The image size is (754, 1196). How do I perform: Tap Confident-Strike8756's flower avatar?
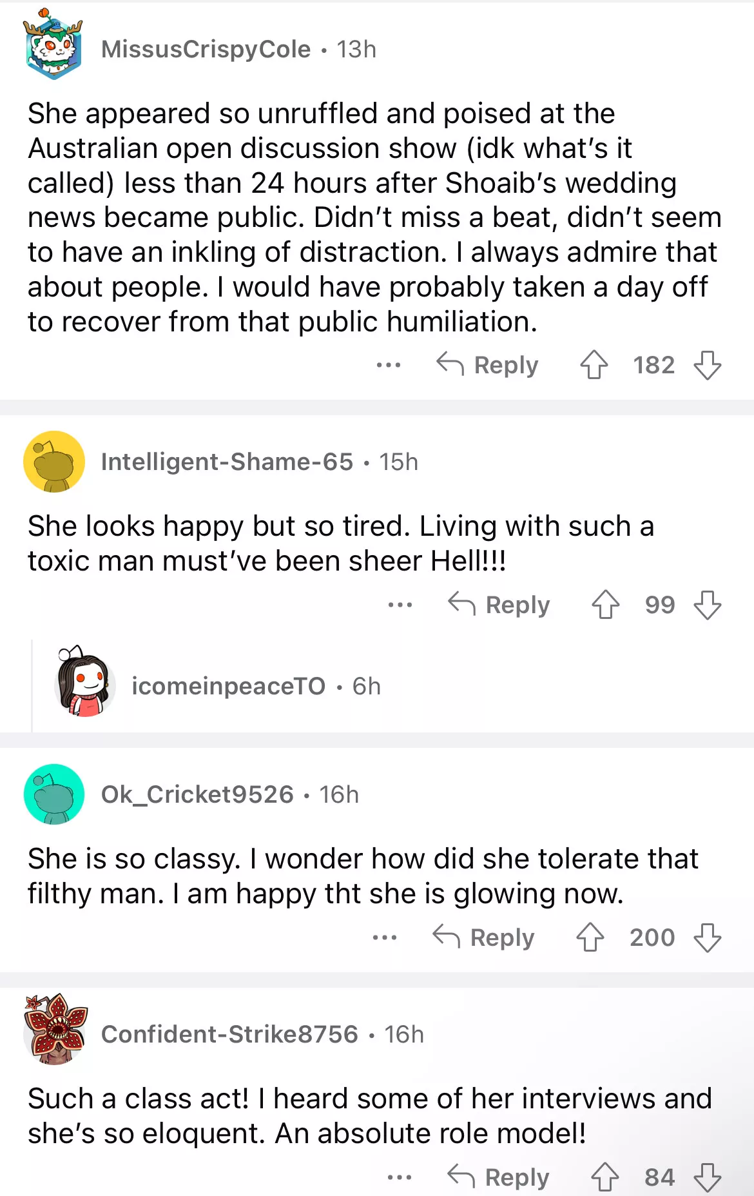coord(55,1029)
